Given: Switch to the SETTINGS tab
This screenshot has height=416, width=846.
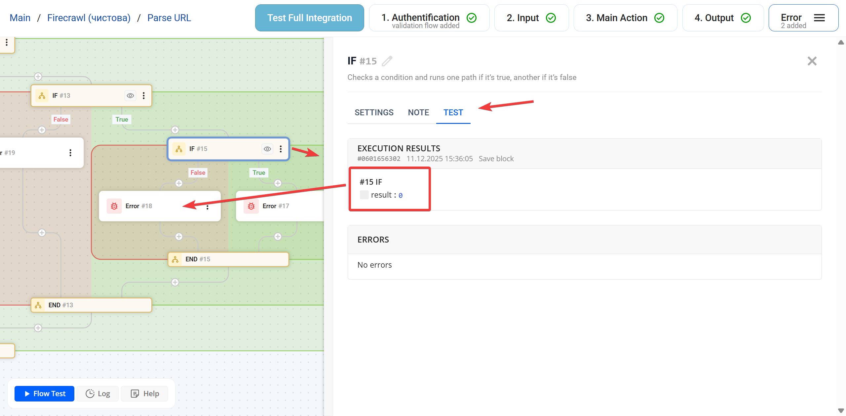Looking at the screenshot, I should point(374,113).
